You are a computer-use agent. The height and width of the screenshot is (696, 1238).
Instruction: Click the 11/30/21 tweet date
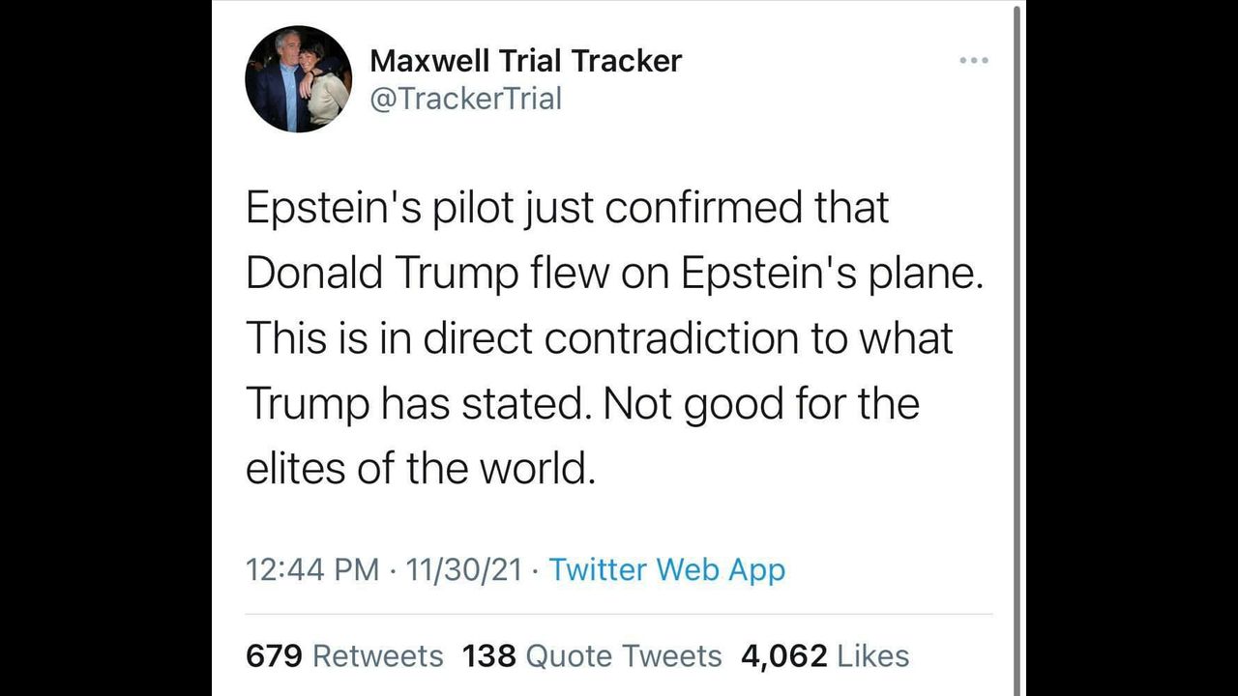(464, 569)
